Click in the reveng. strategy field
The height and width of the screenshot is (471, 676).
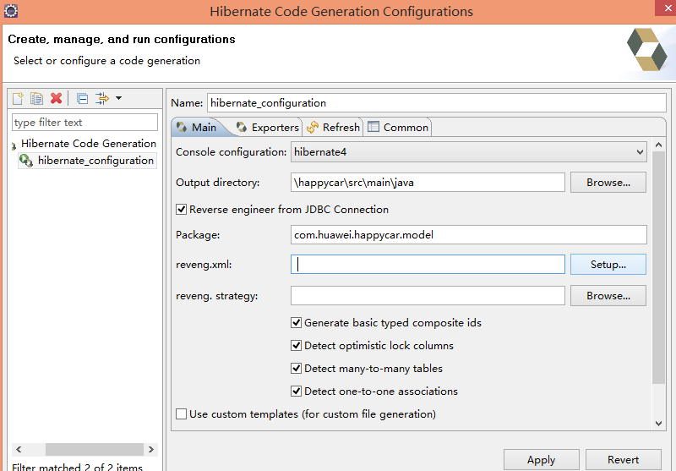(x=428, y=296)
